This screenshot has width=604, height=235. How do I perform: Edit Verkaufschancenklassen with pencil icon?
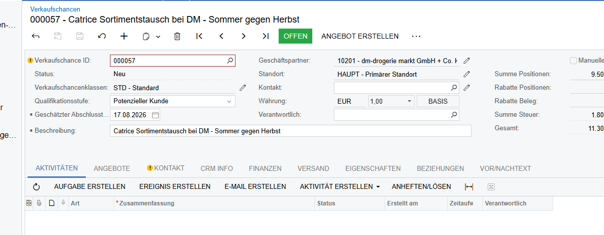[243, 88]
